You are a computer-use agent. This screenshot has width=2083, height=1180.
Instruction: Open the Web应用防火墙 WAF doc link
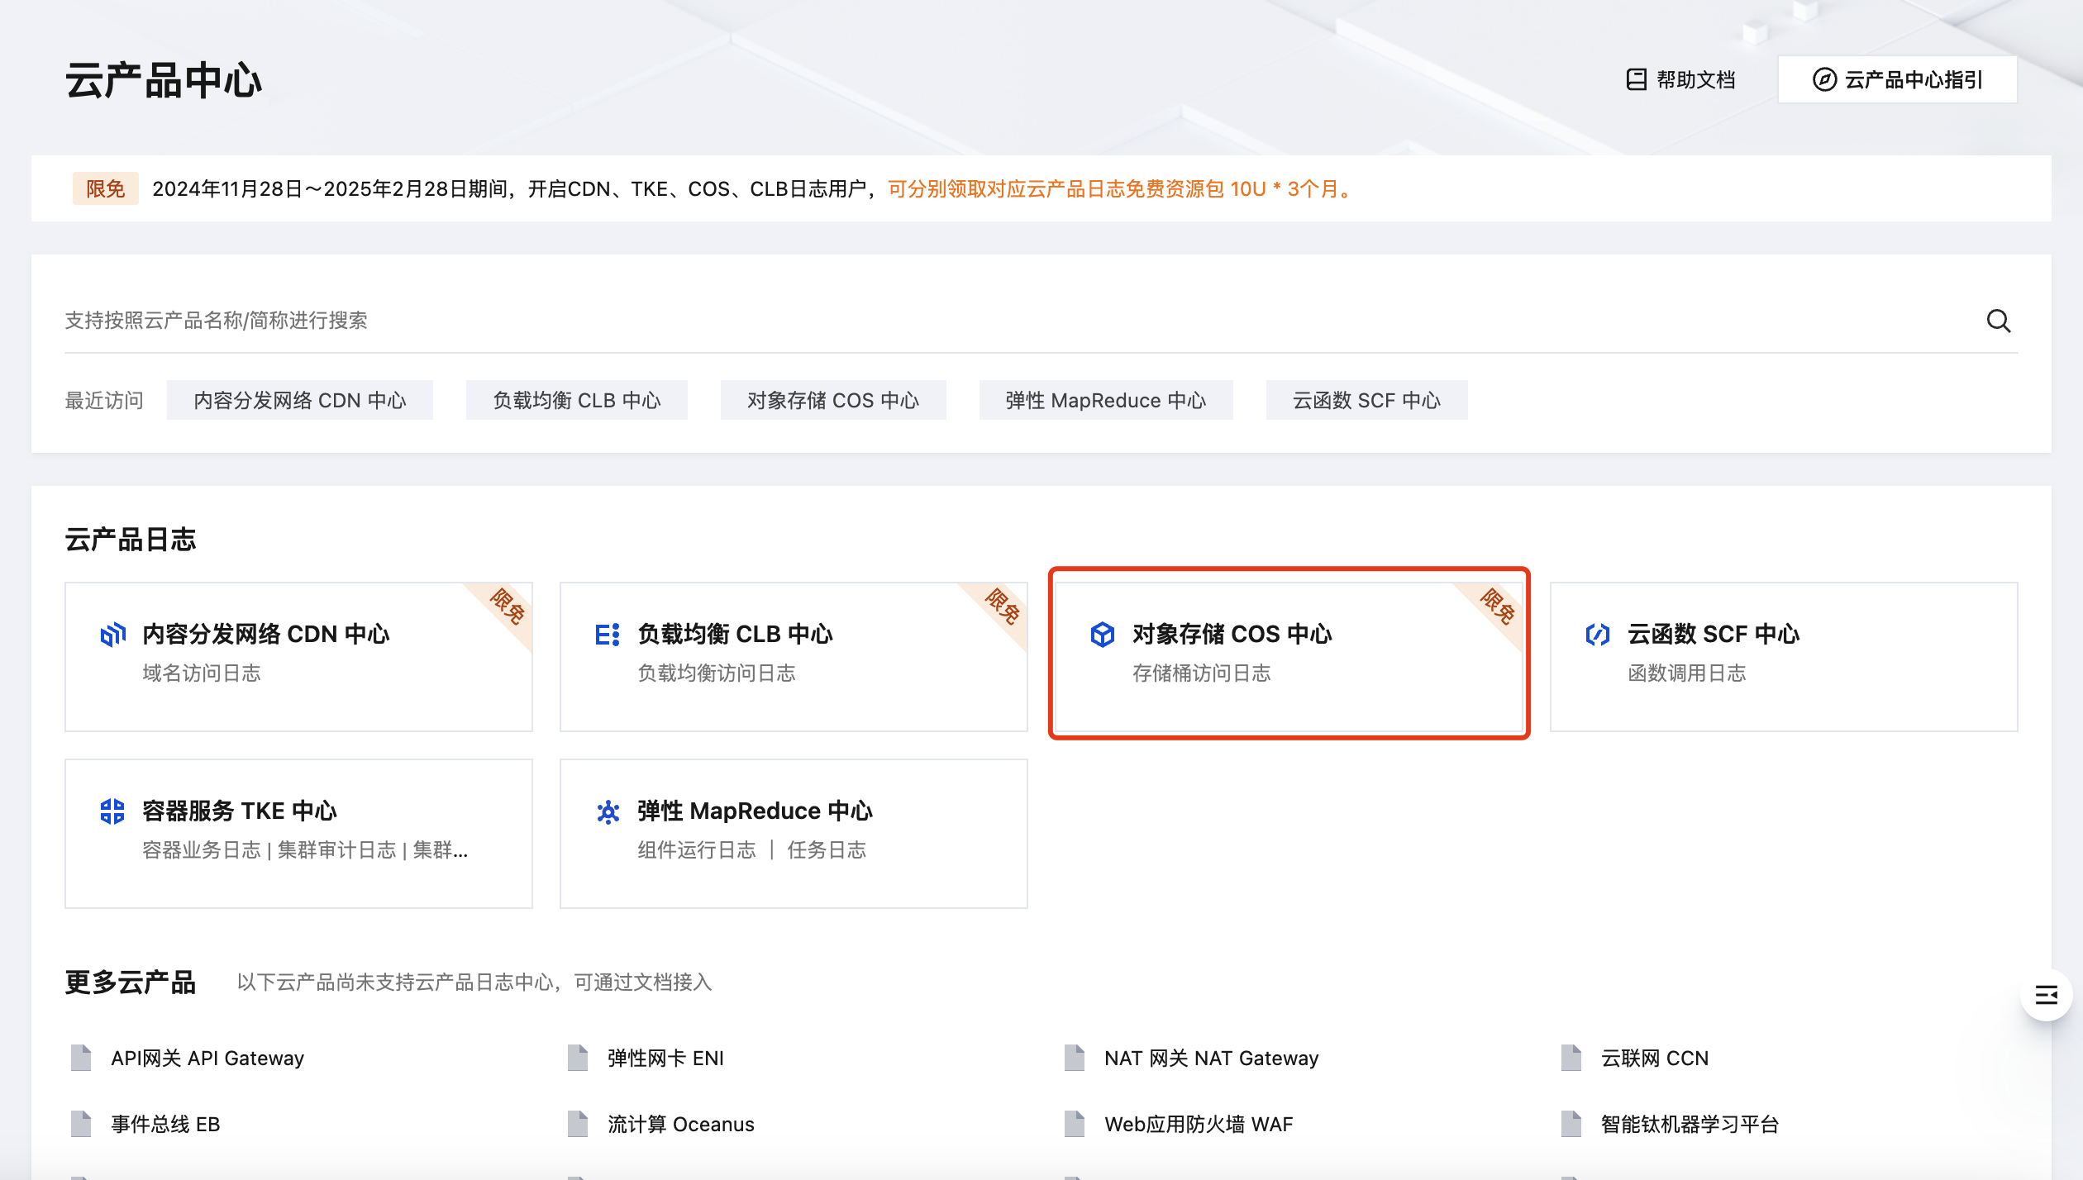[x=1198, y=1125]
